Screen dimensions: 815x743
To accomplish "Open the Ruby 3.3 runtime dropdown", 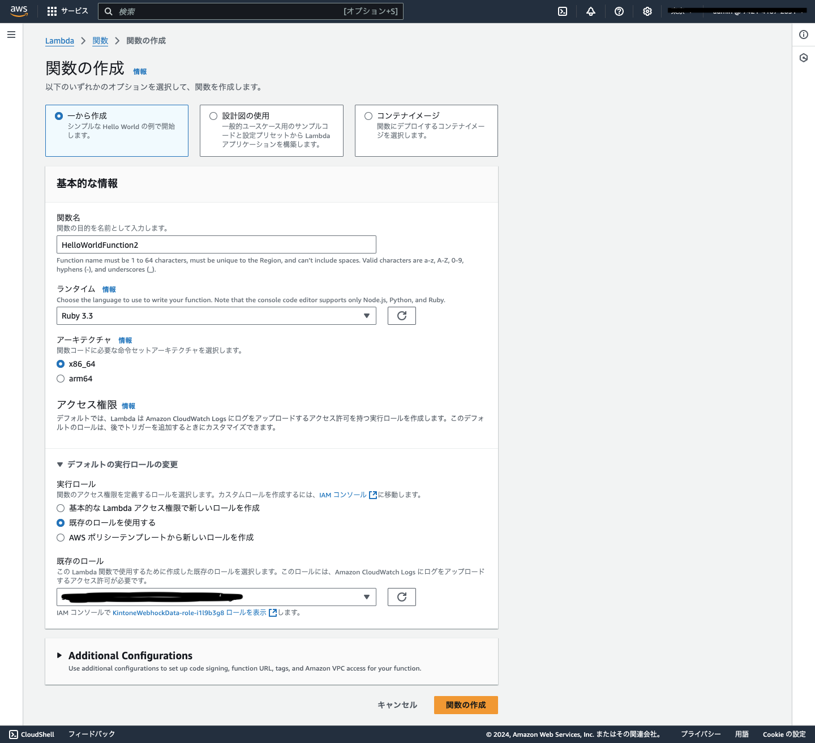I will pyautogui.click(x=216, y=316).
